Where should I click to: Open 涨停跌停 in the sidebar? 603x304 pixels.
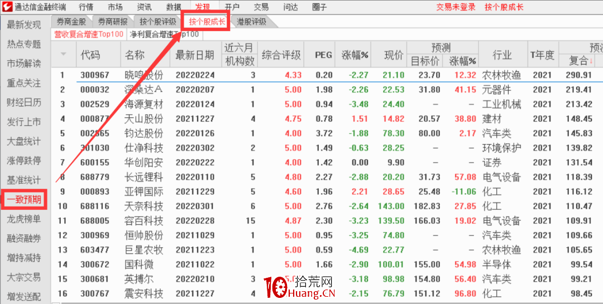tap(24, 160)
